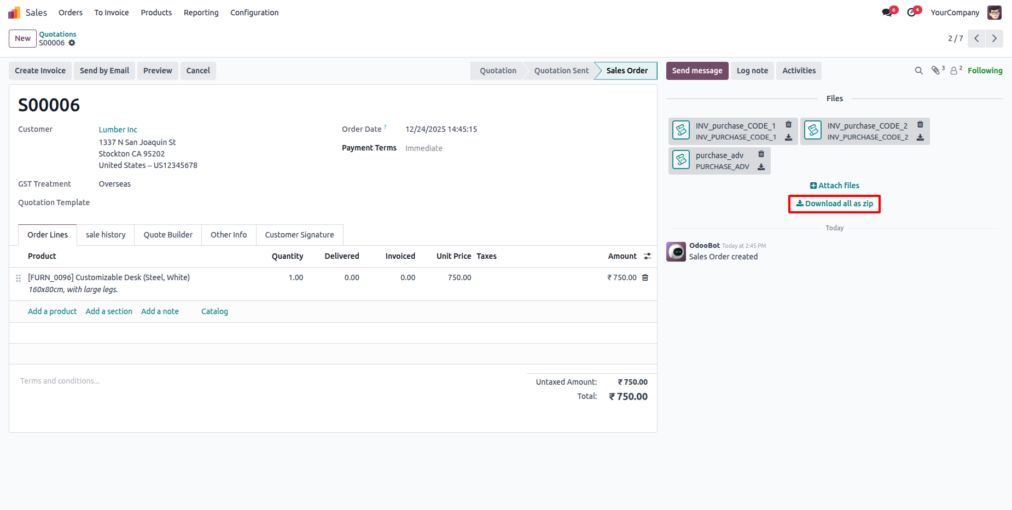Delete the purchase_adv attachment
This screenshot has width=1012, height=510.
click(761, 154)
